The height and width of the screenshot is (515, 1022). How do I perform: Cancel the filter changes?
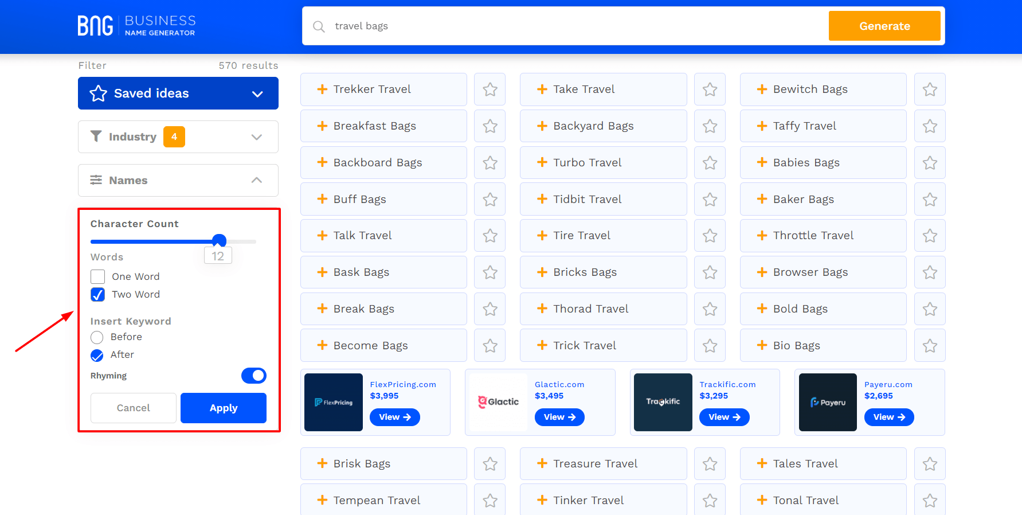pos(134,408)
